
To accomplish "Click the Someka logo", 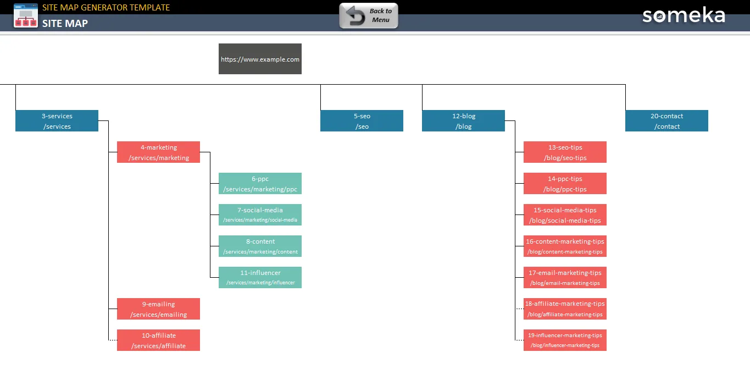I will [684, 15].
